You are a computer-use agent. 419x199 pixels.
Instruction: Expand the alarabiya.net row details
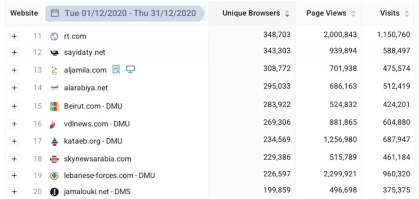pos(14,88)
